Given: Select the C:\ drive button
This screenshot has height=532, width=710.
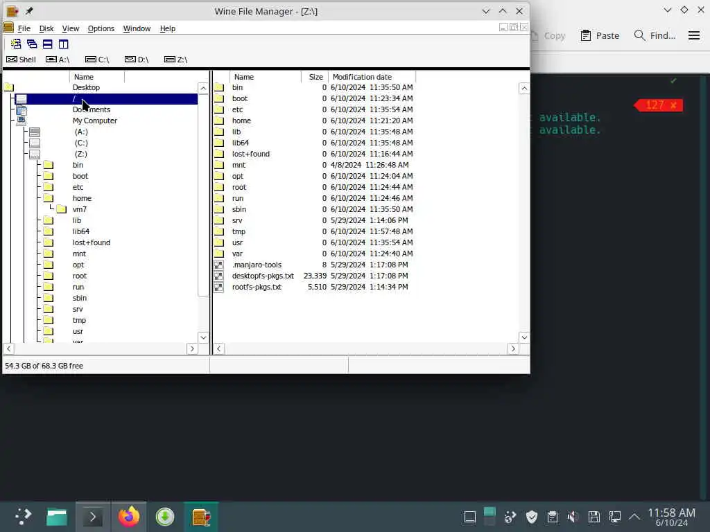Looking at the screenshot, I should [97, 60].
